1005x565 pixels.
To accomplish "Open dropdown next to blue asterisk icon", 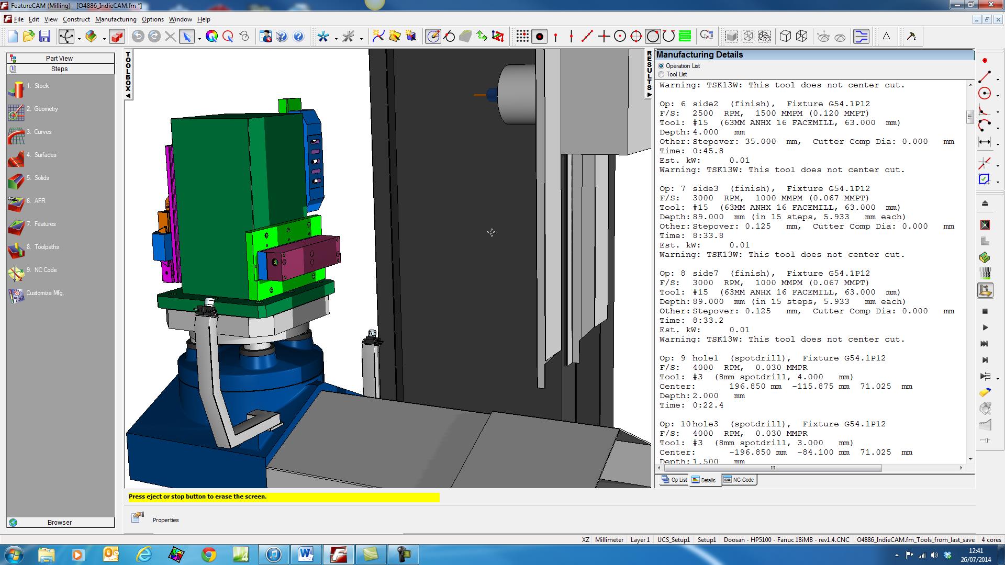I will coord(336,38).
